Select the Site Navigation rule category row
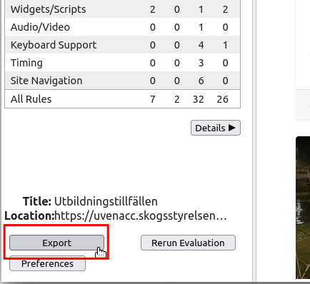The image size is (310, 284). click(x=122, y=81)
